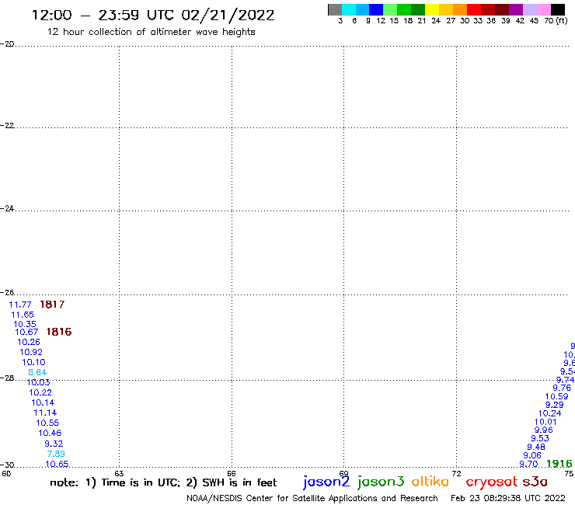The image size is (575, 505).
Task: Click the 's3a' pass time label 1816
Action: pos(59,332)
